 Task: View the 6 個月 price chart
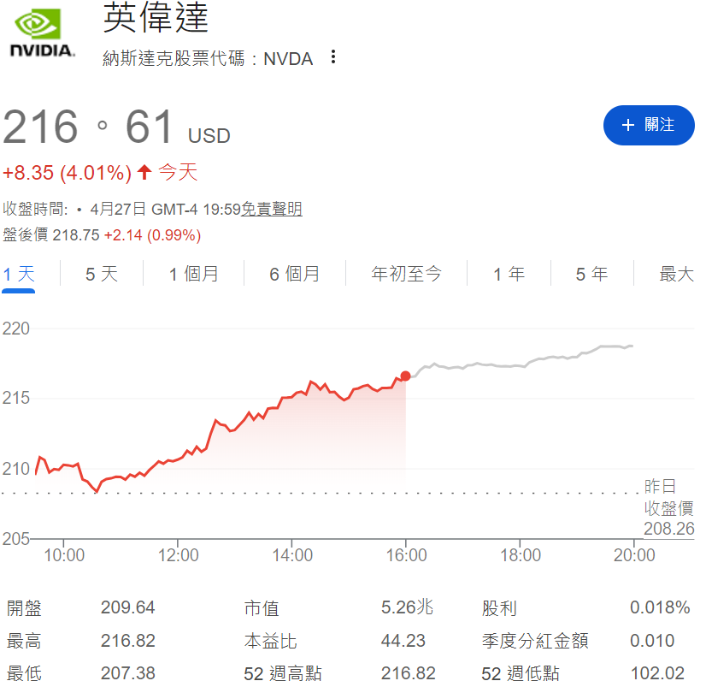click(x=297, y=272)
